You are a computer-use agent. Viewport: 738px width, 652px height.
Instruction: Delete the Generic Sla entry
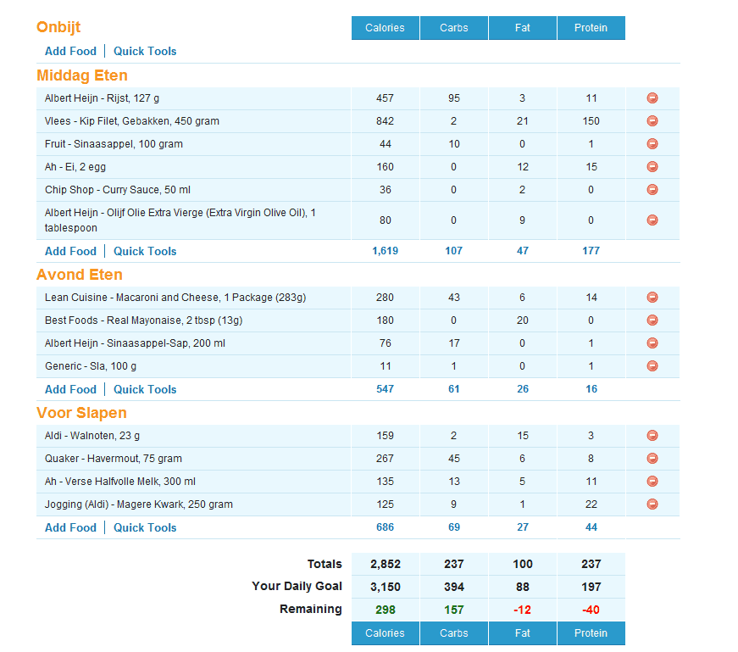coord(652,366)
